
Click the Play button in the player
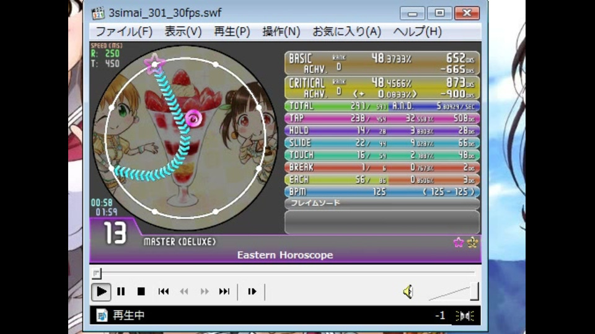tap(101, 291)
